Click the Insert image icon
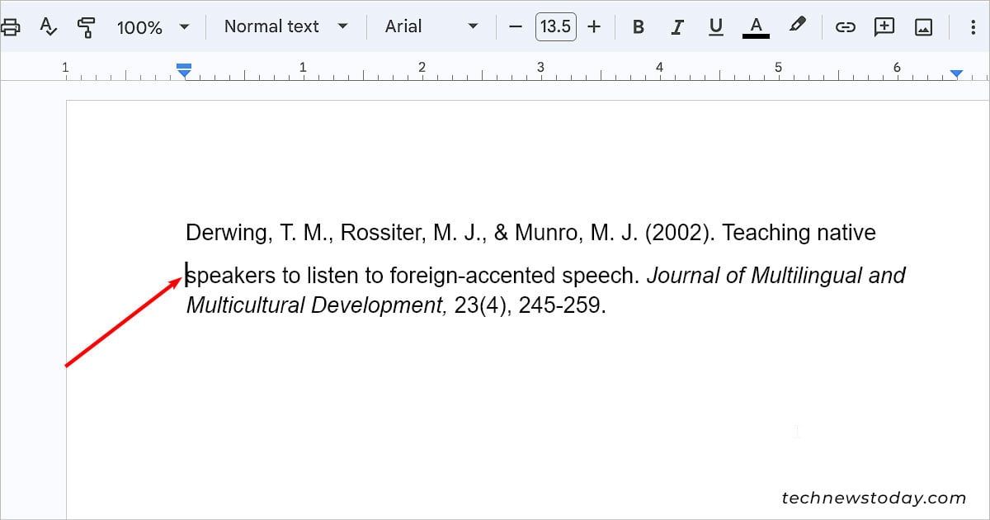This screenshot has width=990, height=520. pos(923,26)
